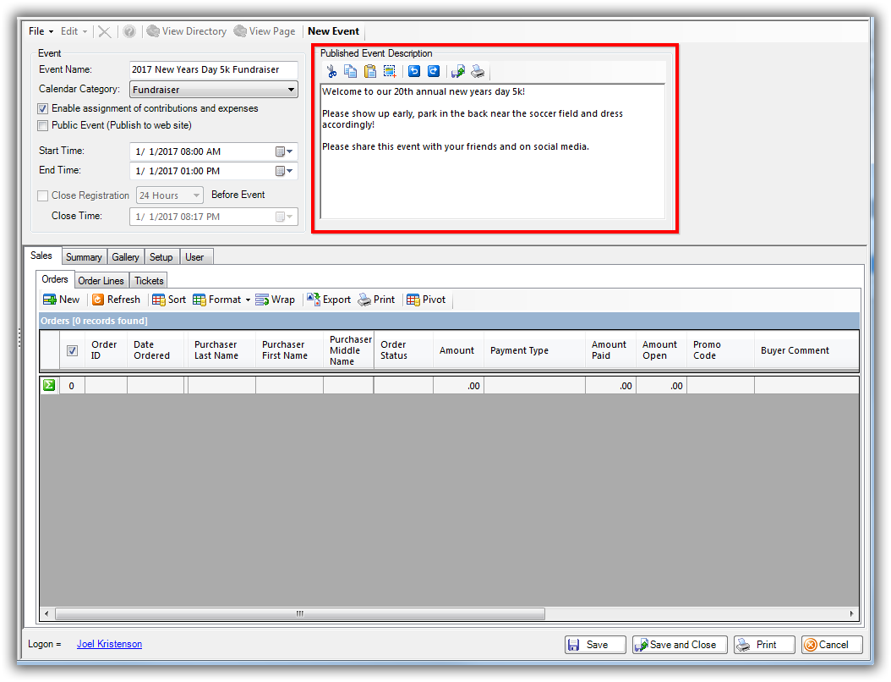This screenshot has height=682, width=891.
Task: Open the Joel Kristenson logon link
Action: (109, 645)
